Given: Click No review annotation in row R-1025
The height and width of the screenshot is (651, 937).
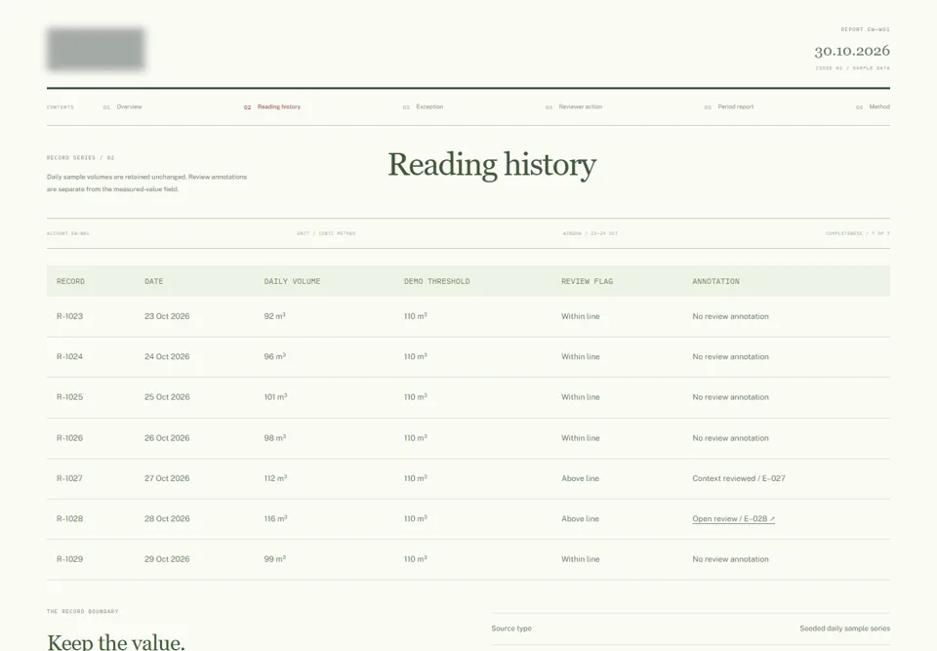Looking at the screenshot, I should tap(730, 397).
